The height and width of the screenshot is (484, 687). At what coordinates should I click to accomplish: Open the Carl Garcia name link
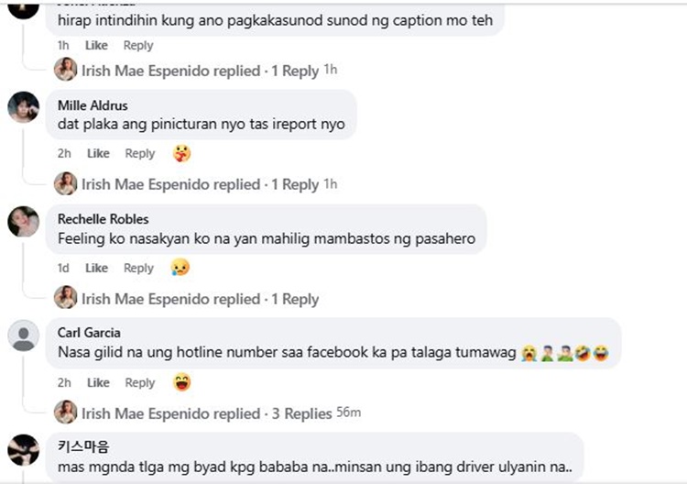(x=89, y=333)
